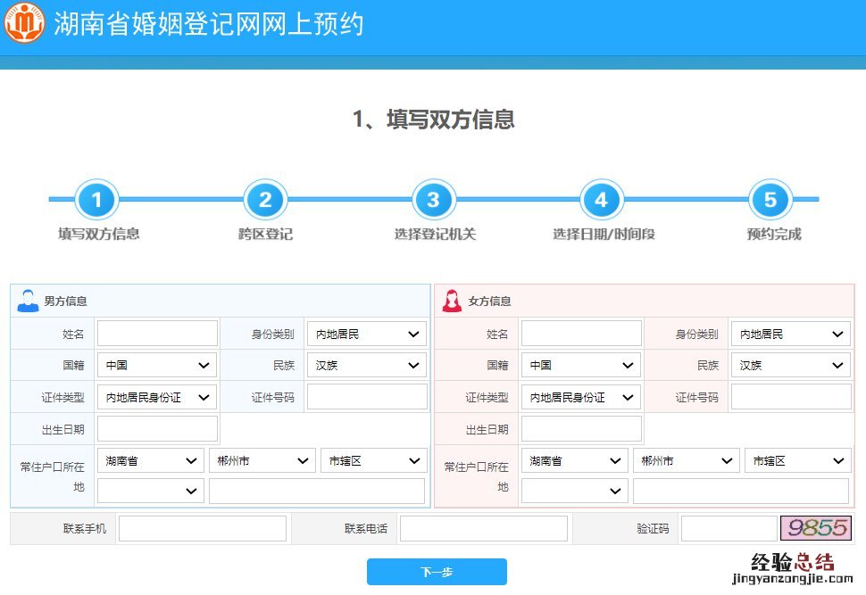Open the female 市辖区 district dropdown
Image resolution: width=866 pixels, height=595 pixels.
coord(797,460)
